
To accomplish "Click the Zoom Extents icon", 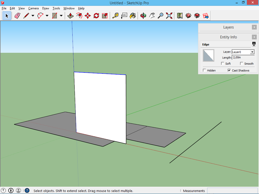I will point(169,16).
